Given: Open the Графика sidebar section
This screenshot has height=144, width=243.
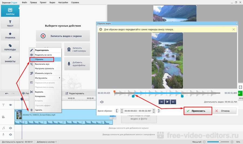Looking at the screenshot, I should 10,35.
